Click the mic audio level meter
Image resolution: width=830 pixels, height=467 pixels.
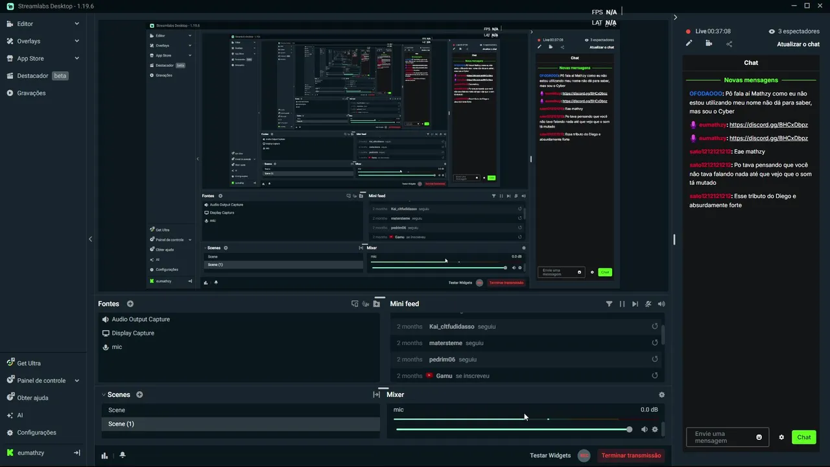[507, 419]
